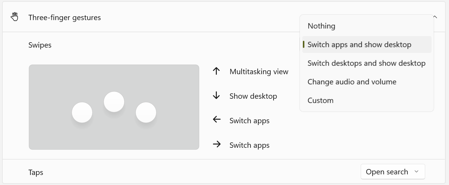
Task: Choose the Custom swipe option
Action: [x=320, y=100]
